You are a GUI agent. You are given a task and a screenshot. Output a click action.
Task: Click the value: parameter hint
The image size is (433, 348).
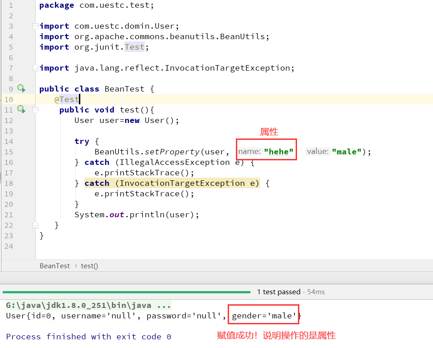318,151
